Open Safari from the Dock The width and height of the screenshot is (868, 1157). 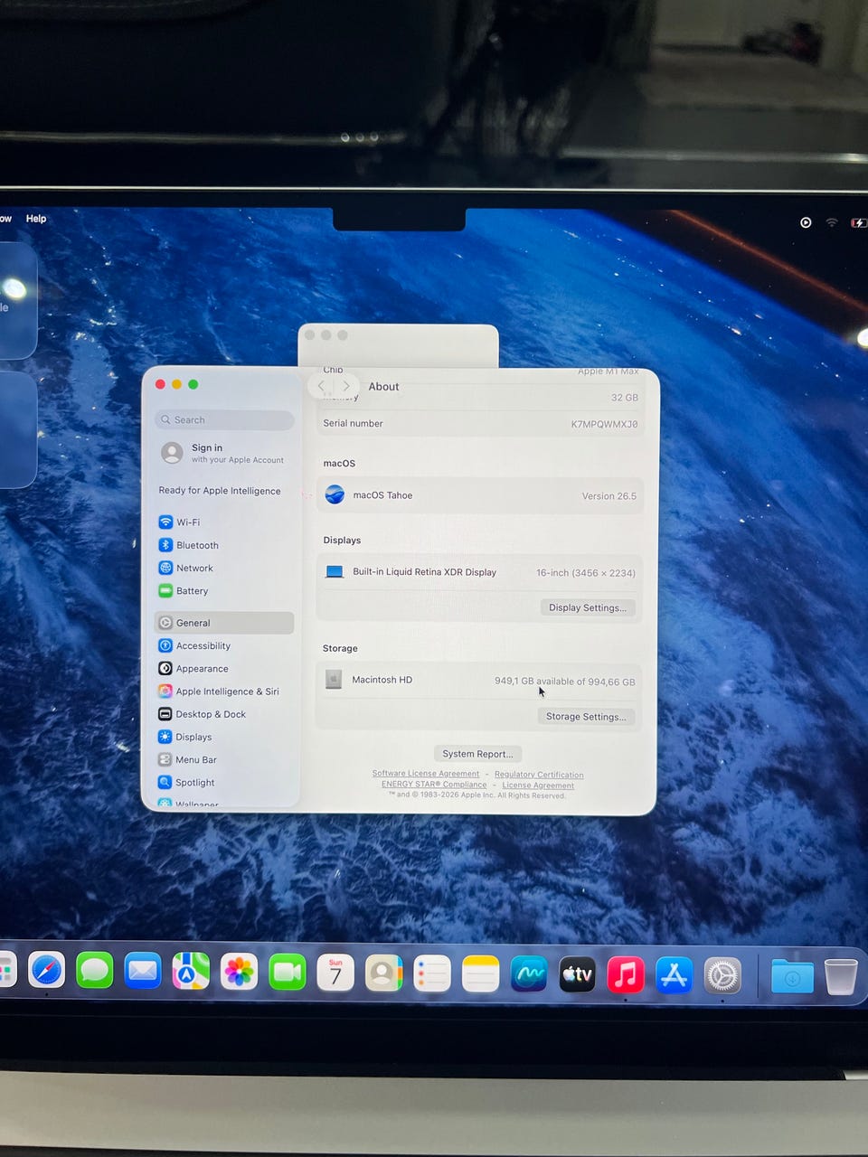point(47,972)
